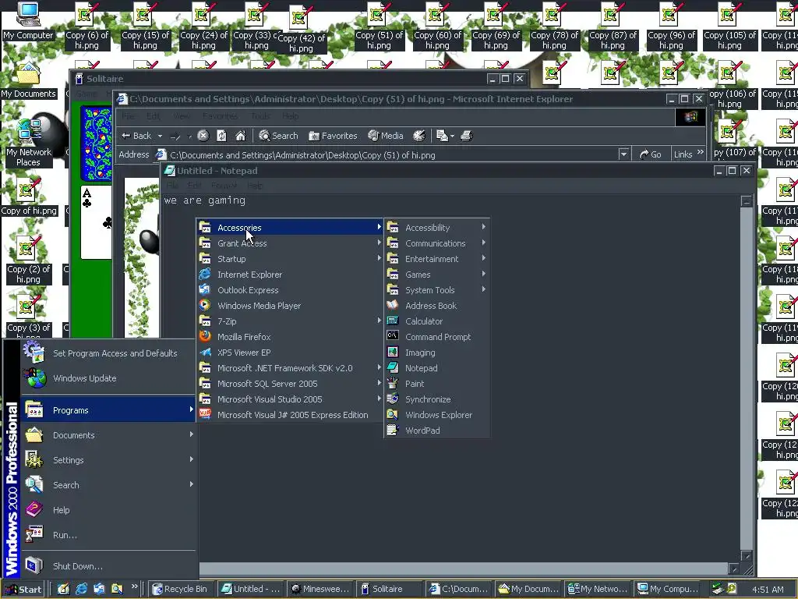Click the Start button
Image resolution: width=798 pixels, height=599 pixels.
[x=23, y=590]
